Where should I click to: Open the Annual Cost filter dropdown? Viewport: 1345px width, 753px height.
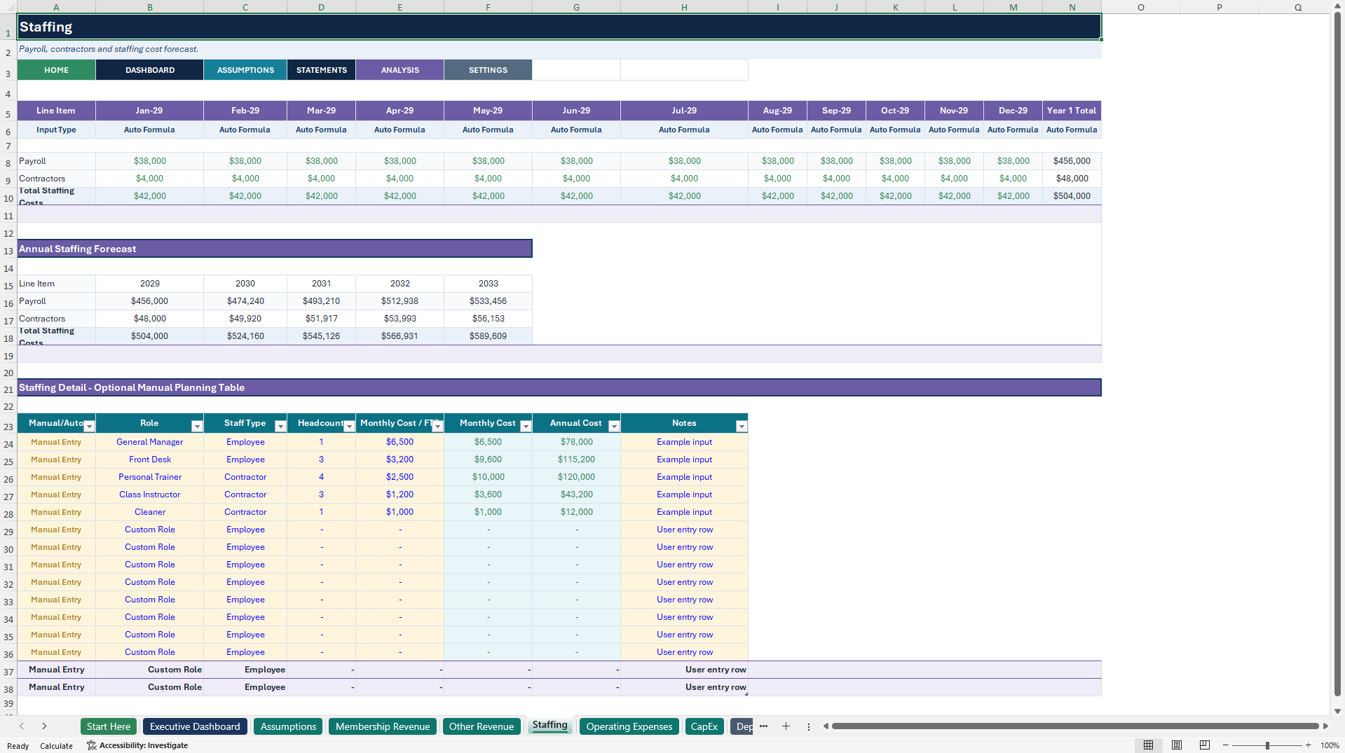coord(614,427)
